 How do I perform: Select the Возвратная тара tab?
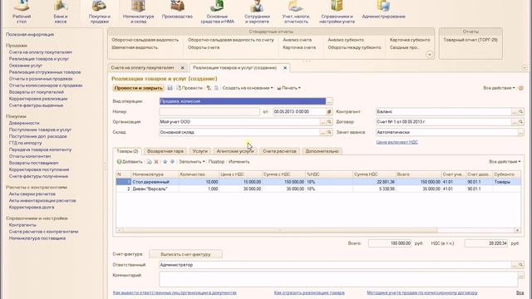[165, 151]
